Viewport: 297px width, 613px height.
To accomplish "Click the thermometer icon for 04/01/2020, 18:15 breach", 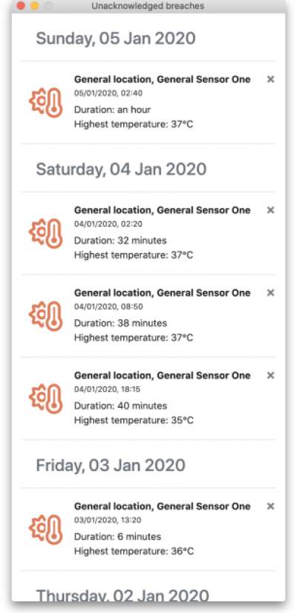I will (x=46, y=399).
